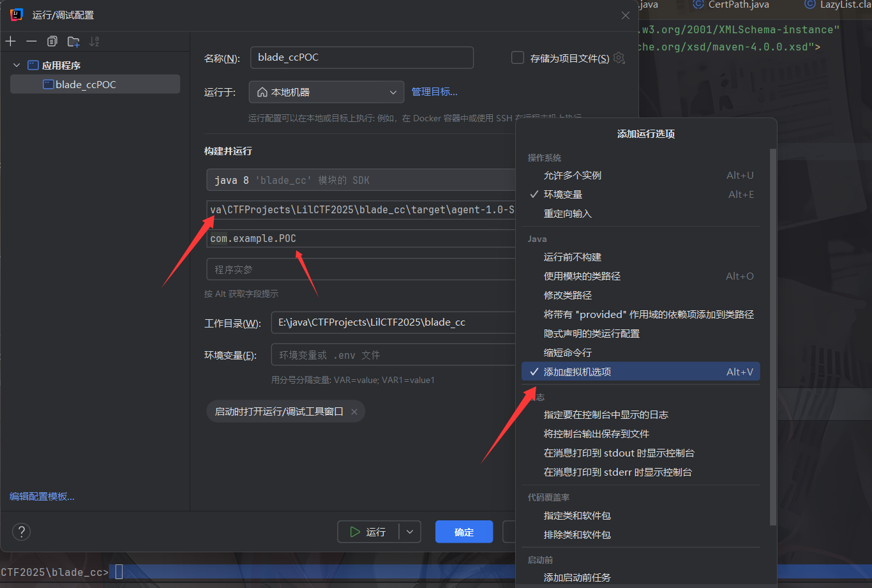Click the gear icon beside 存储为项目文件

(619, 58)
